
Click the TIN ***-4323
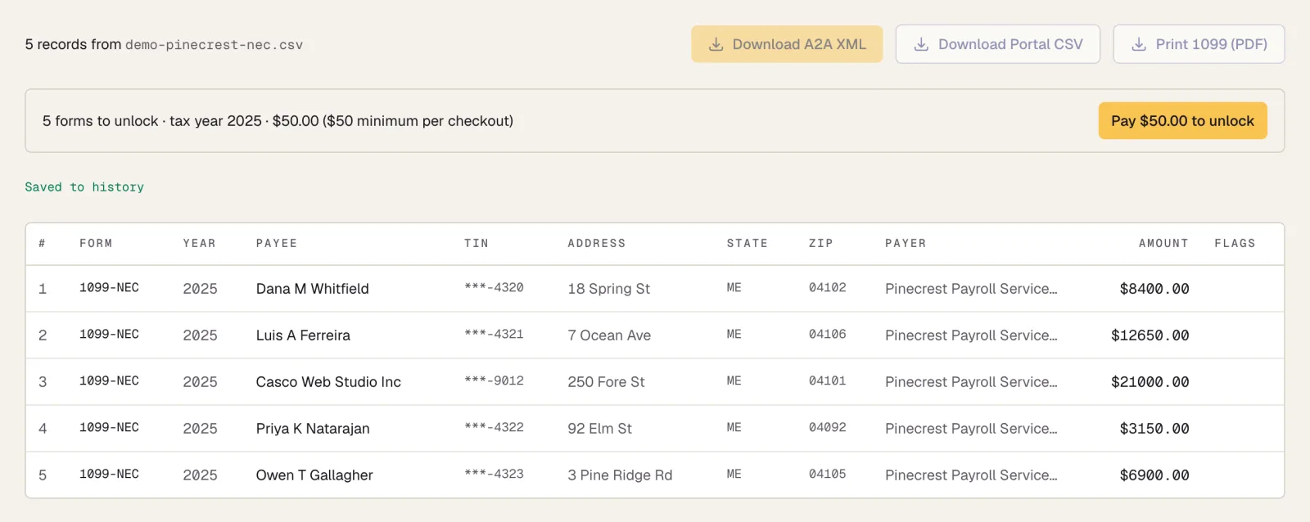[494, 475]
